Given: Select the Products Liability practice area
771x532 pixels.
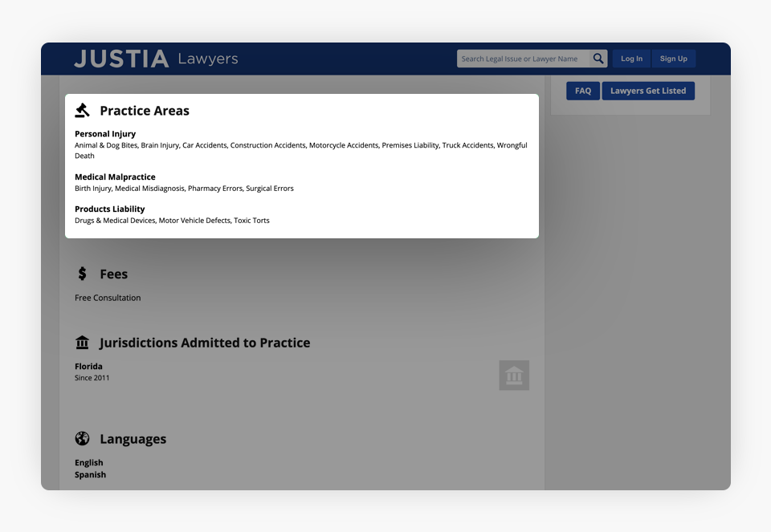Looking at the screenshot, I should click(110, 209).
